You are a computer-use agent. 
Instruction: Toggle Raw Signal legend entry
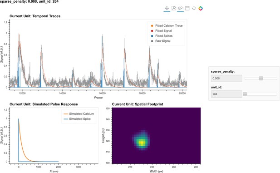pos(161,41)
